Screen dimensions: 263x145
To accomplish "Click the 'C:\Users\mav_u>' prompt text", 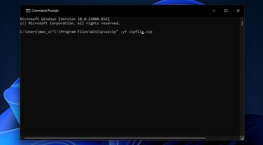I will (x=36, y=32).
